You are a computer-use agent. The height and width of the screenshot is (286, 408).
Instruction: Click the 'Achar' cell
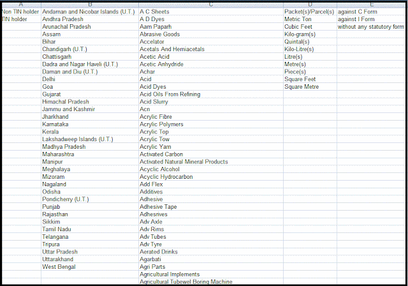coord(211,72)
